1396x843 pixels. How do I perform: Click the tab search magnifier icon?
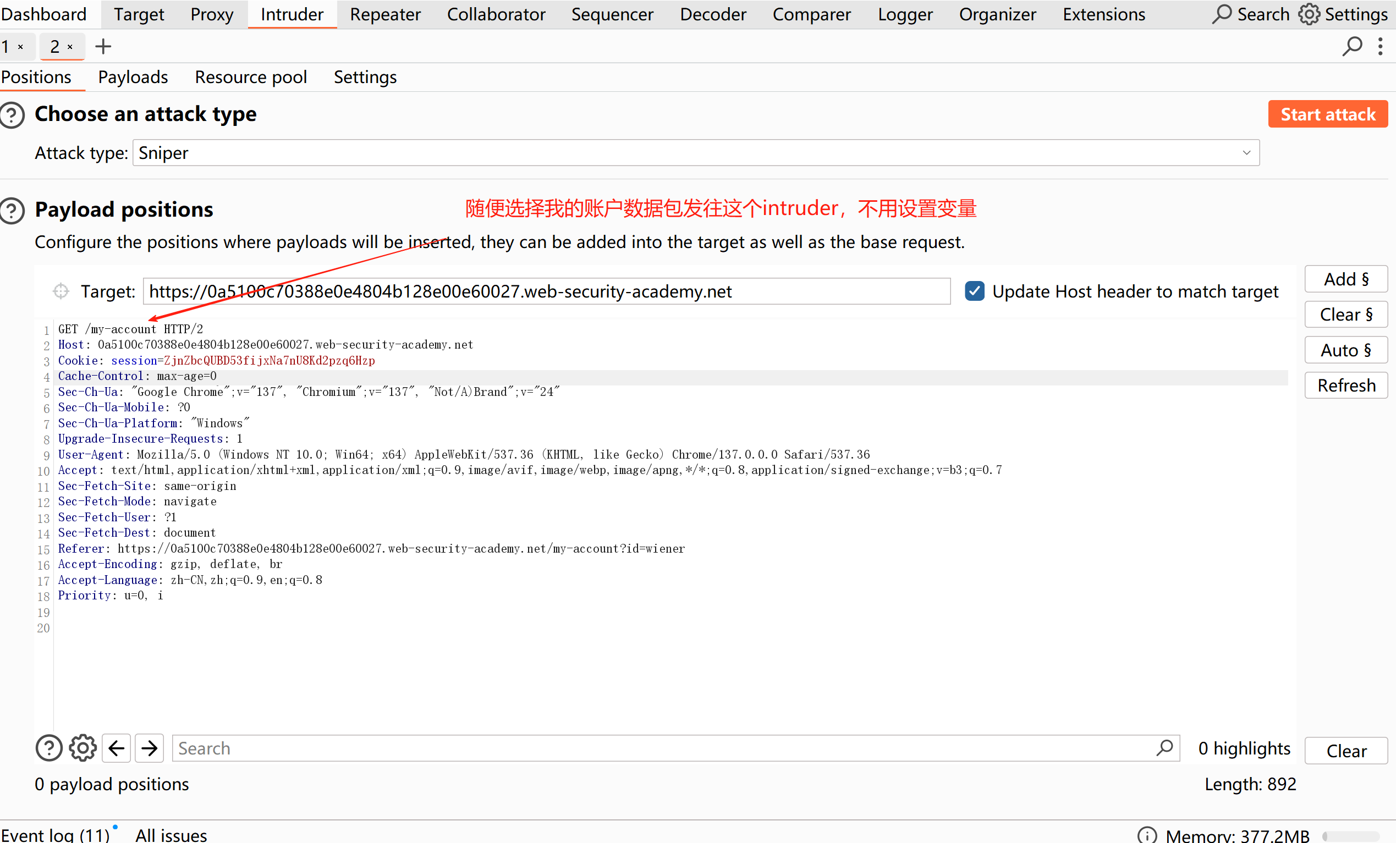pyautogui.click(x=1352, y=46)
